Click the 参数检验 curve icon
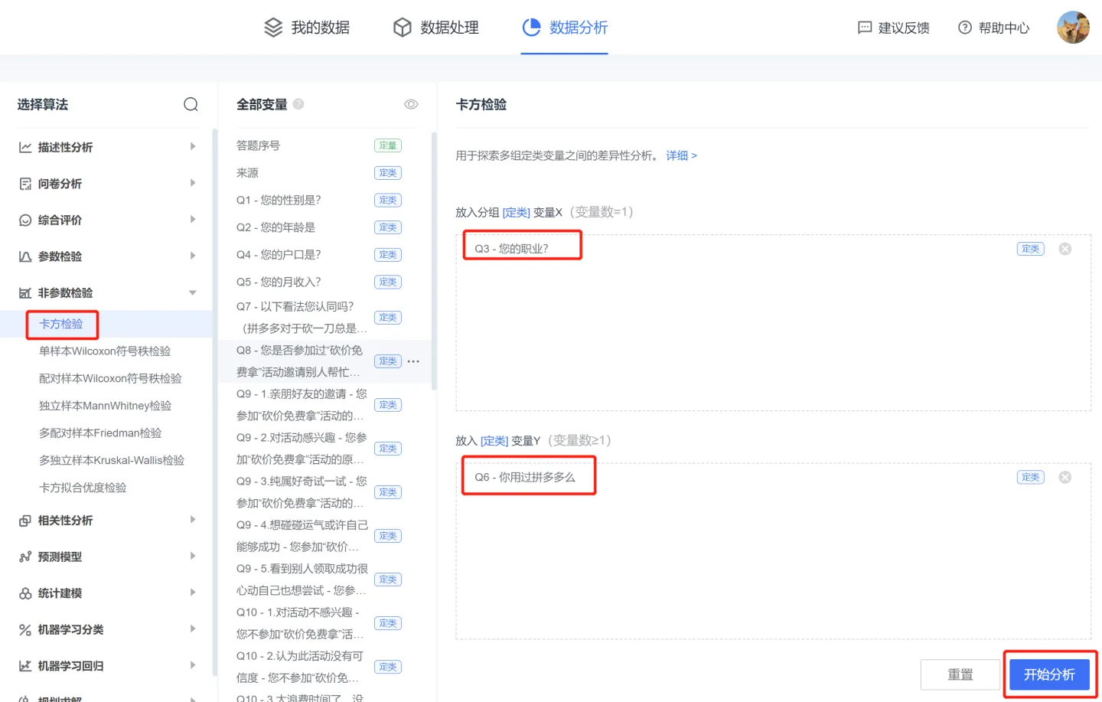1102x702 pixels. [25, 256]
